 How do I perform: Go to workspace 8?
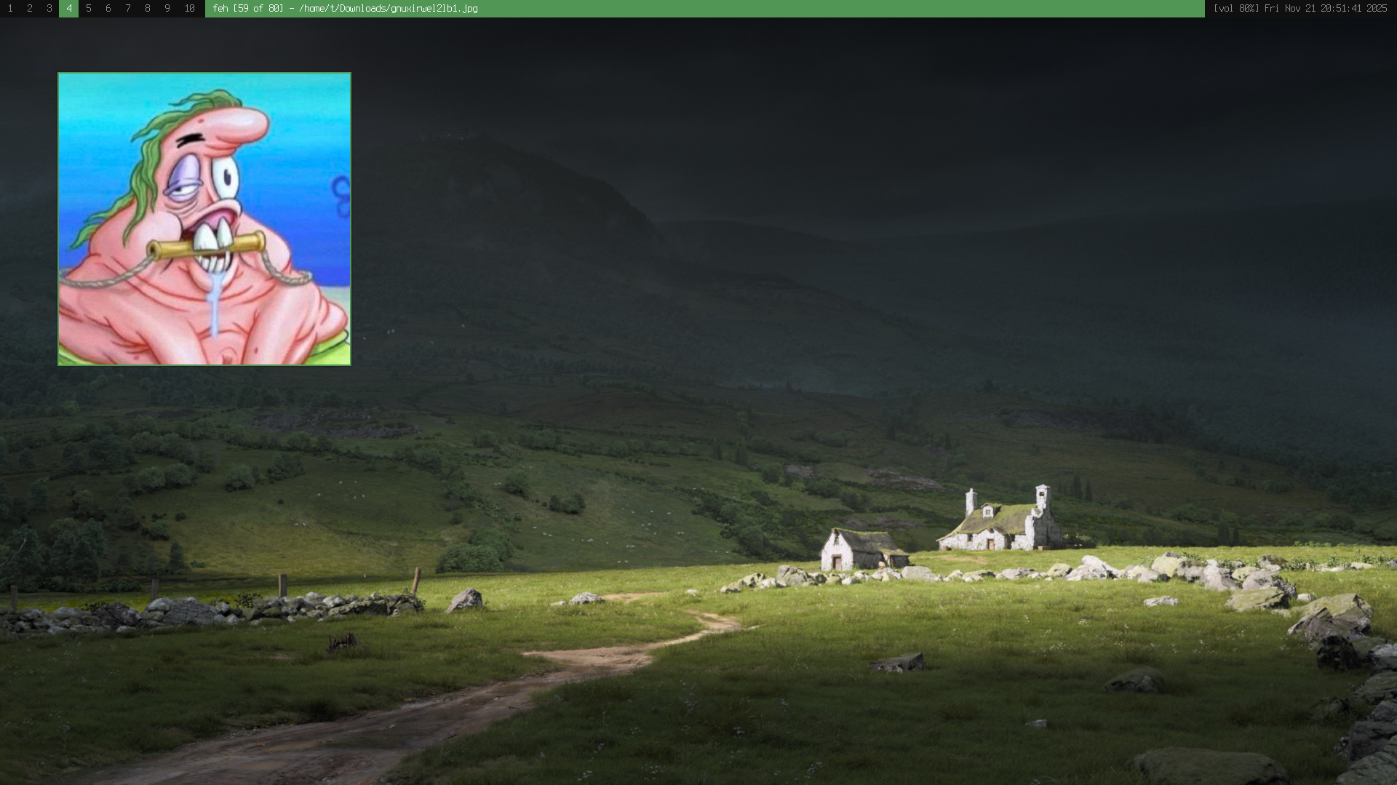[x=148, y=9]
